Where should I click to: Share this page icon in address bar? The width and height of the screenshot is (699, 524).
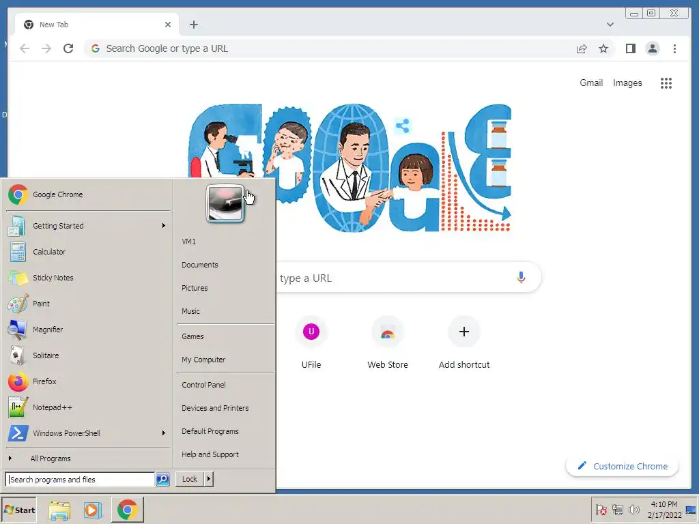(x=582, y=48)
